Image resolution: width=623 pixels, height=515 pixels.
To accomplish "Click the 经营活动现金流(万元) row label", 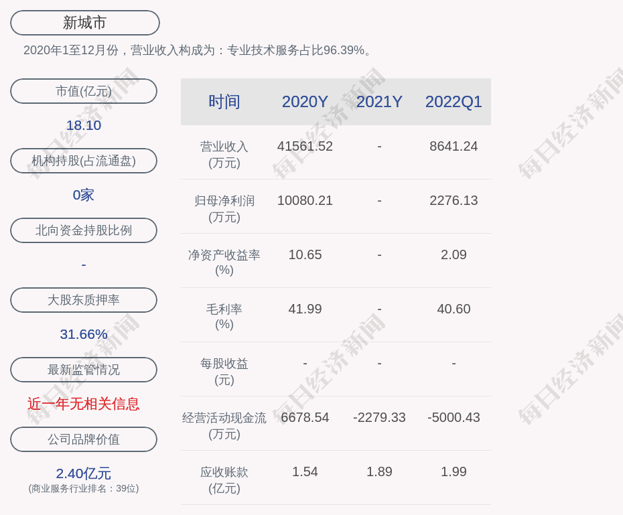I will point(224,426).
